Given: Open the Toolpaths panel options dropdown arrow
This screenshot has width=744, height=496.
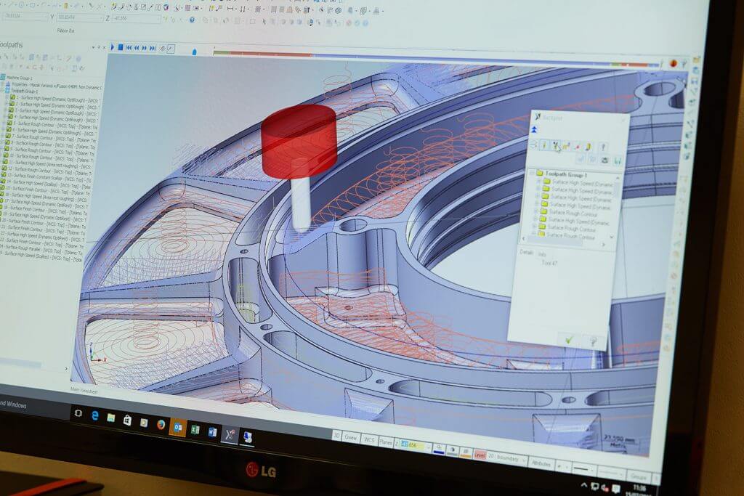Looking at the screenshot, I should 94,47.
